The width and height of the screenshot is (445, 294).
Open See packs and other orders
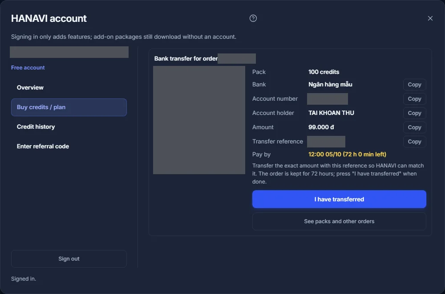pyautogui.click(x=339, y=221)
